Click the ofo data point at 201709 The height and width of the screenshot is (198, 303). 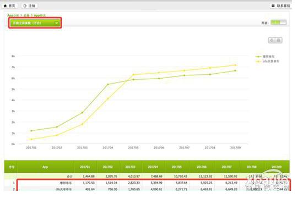235,65
